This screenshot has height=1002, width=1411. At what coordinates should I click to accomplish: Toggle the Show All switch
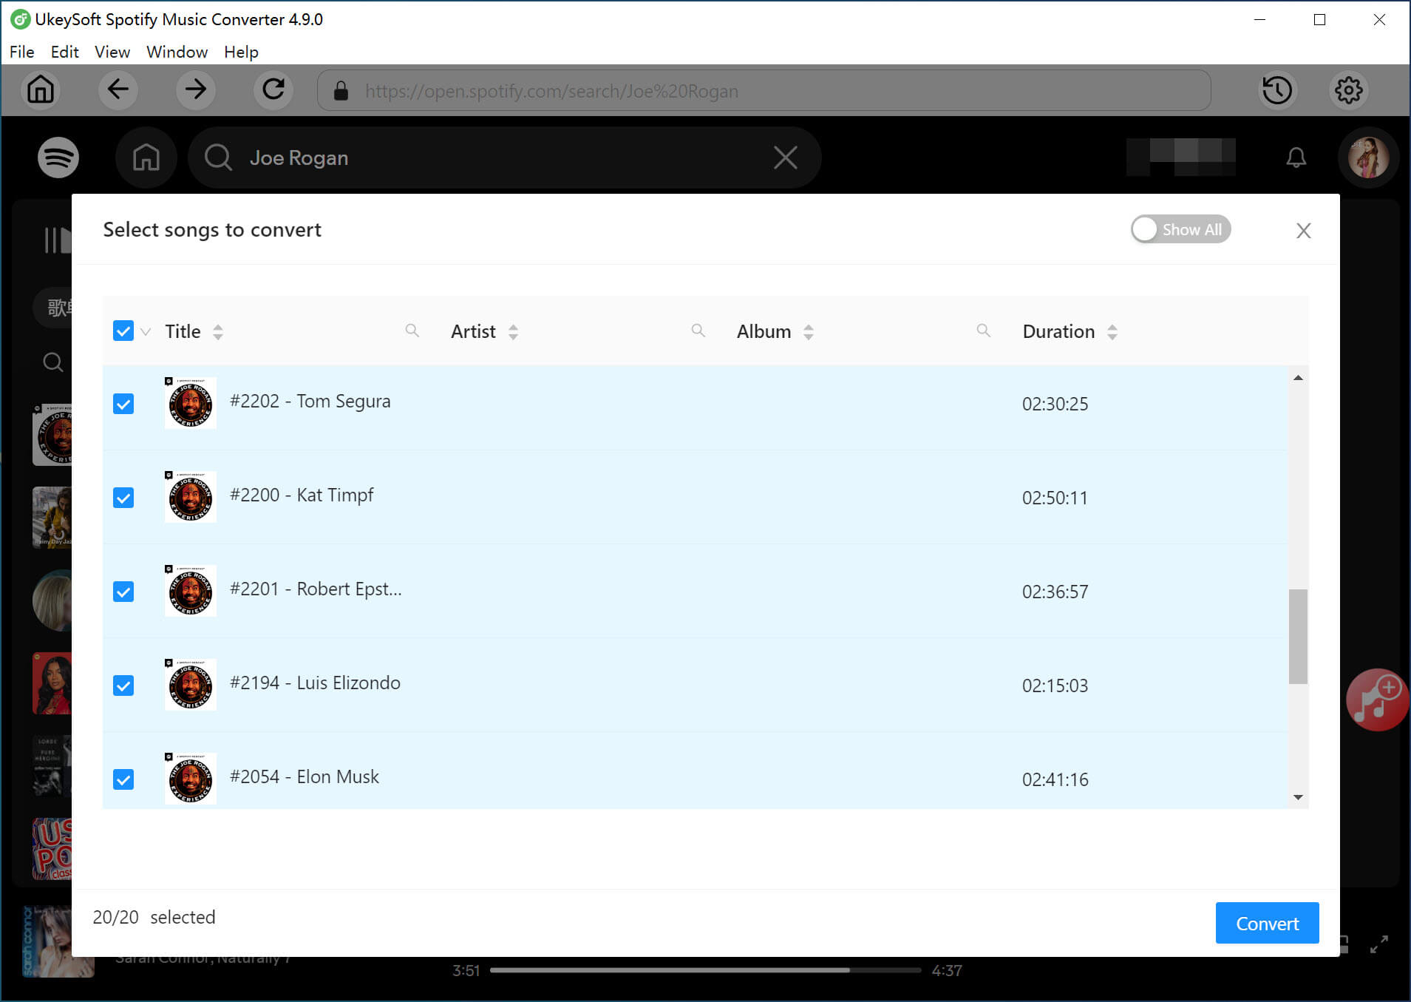pyautogui.click(x=1180, y=229)
